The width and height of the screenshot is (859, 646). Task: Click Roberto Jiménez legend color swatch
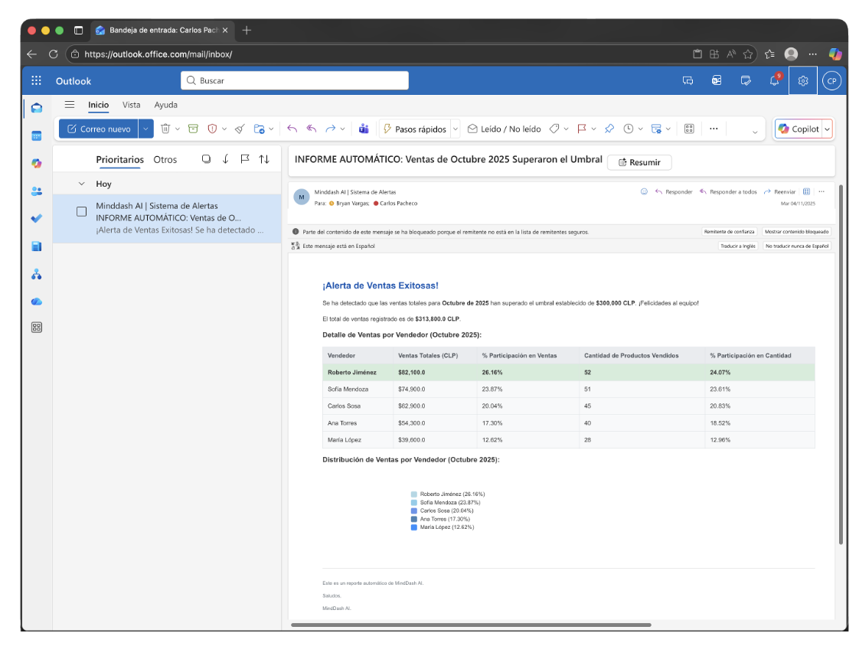tap(414, 494)
